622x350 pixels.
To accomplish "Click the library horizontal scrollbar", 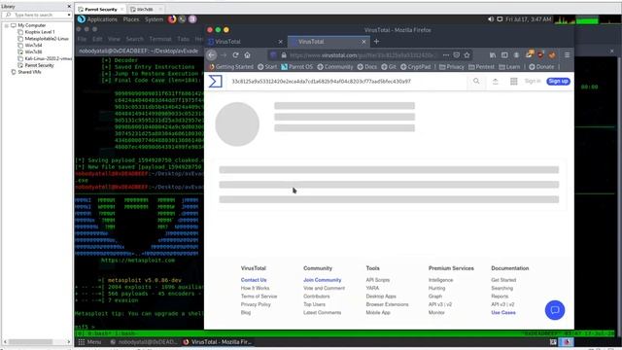I will 31,341.
